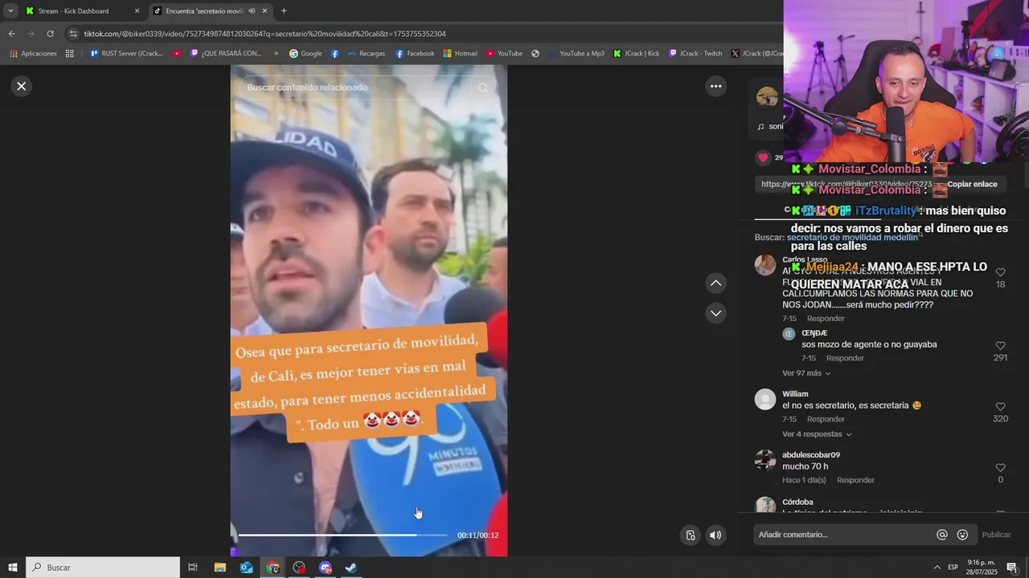
Task: Close the TikTok video viewer
Action: point(22,86)
